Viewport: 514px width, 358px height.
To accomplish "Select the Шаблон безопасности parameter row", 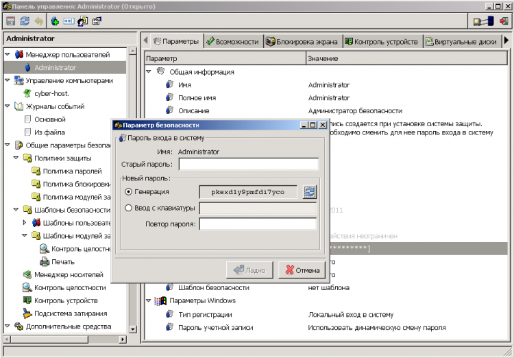I will click(326, 287).
